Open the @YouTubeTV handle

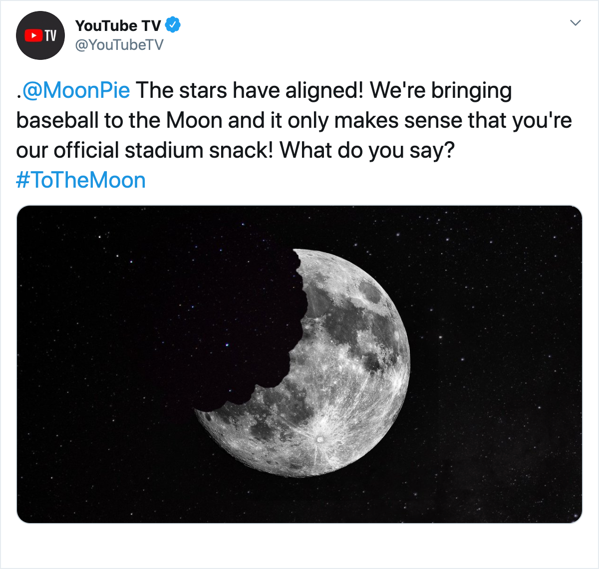[119, 45]
